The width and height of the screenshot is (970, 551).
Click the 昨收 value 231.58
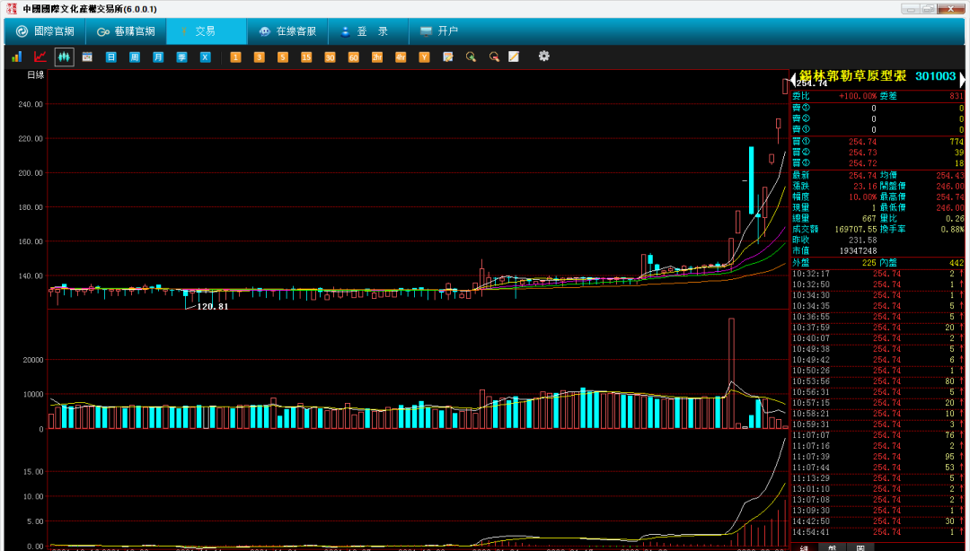pos(862,240)
